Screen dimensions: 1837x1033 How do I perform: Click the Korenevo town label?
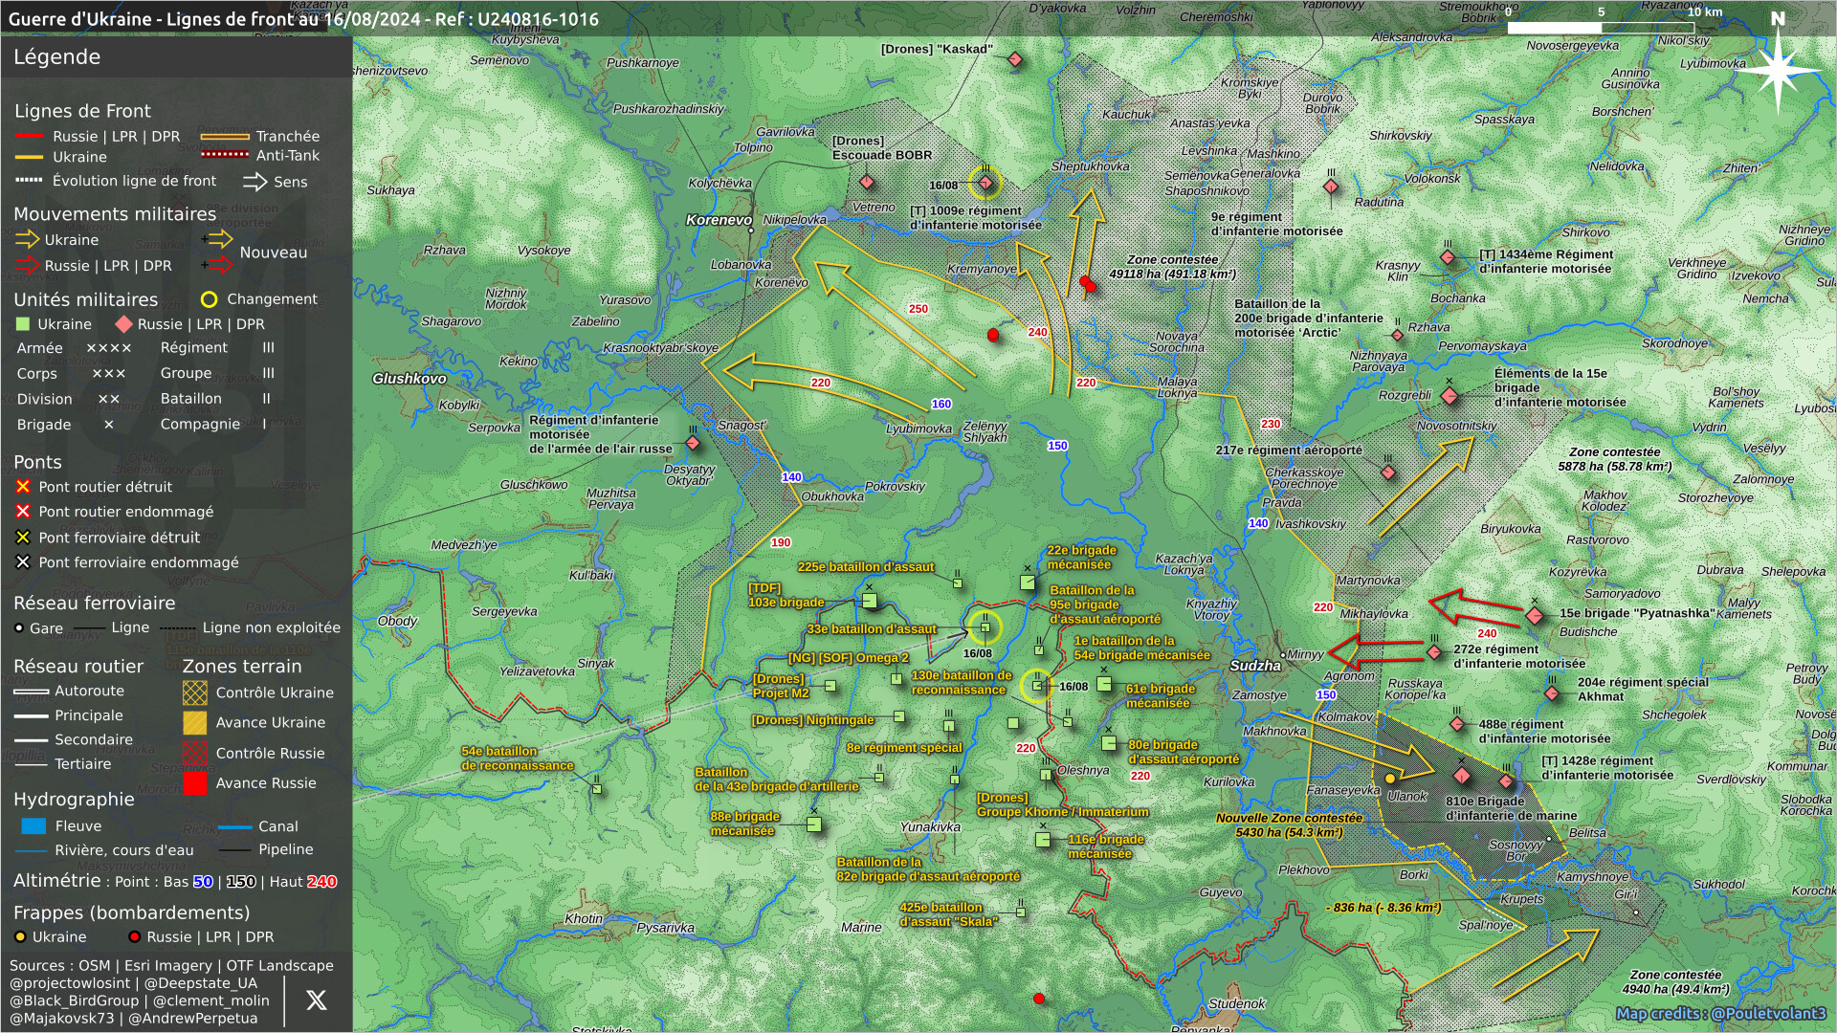coord(719,220)
